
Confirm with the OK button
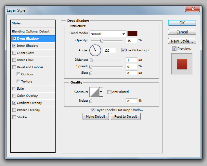[x=182, y=23]
